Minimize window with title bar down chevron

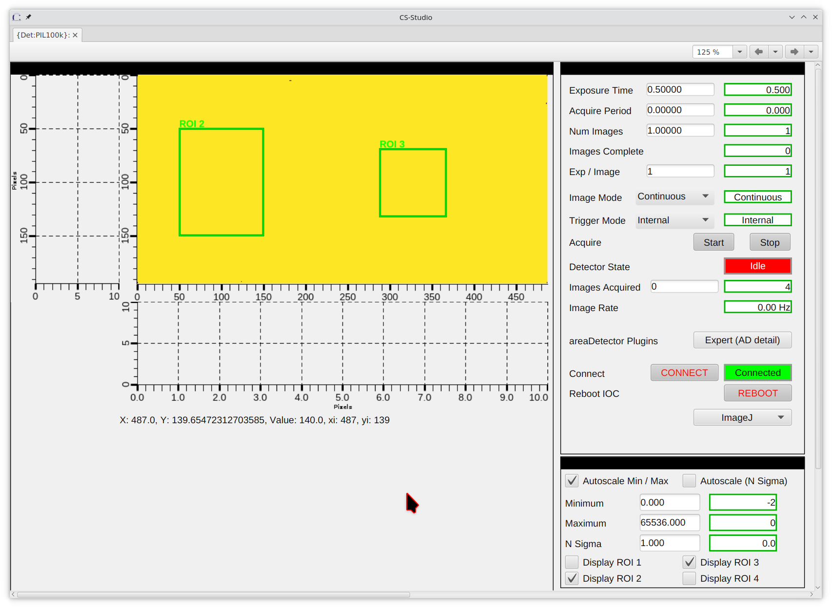(792, 17)
